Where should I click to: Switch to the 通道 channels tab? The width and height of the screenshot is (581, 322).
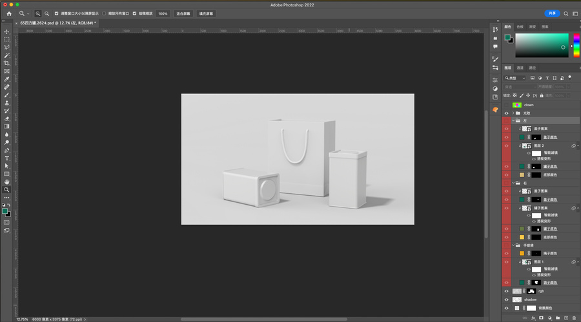[520, 68]
